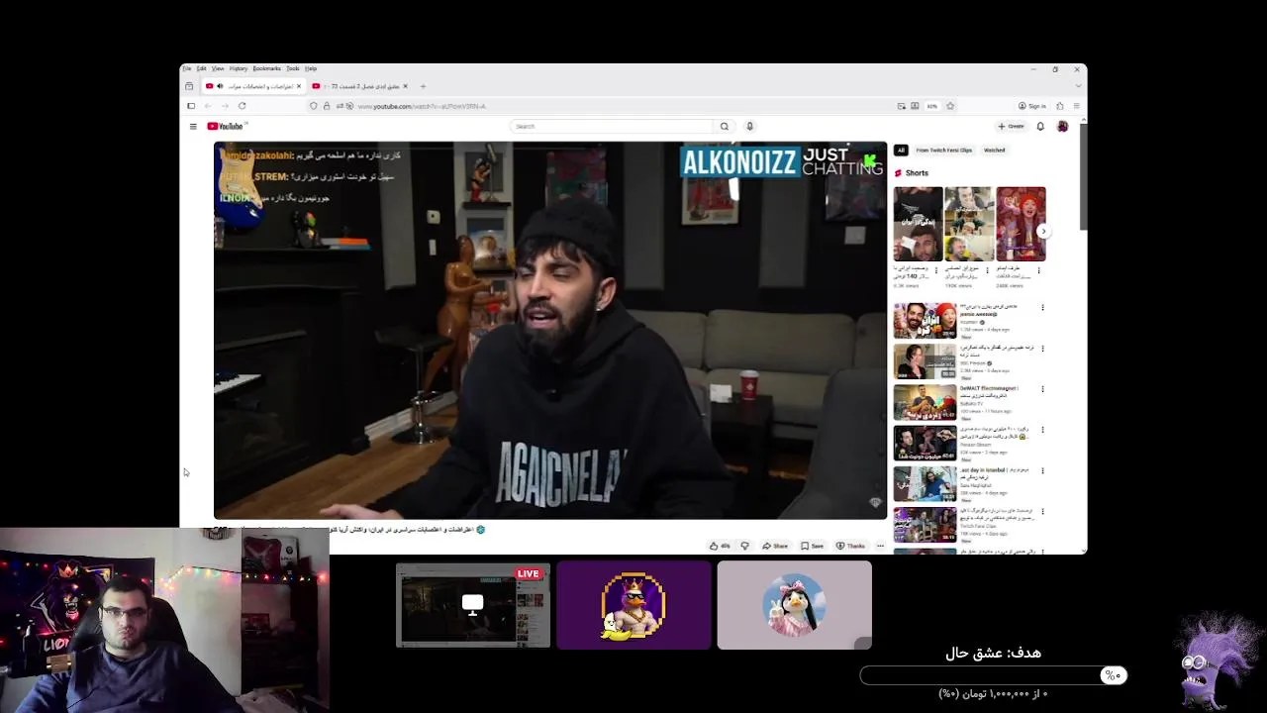This screenshot has width=1267, height=713.
Task: Reload the page in the browser
Action: point(242,106)
